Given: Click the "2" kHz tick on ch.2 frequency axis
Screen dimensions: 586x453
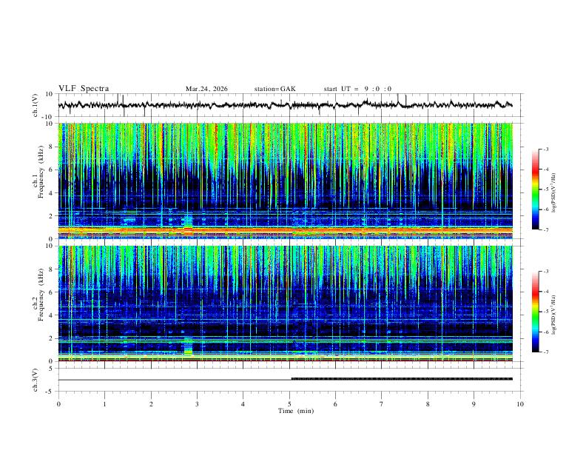Looking at the screenshot, I should [50, 338].
